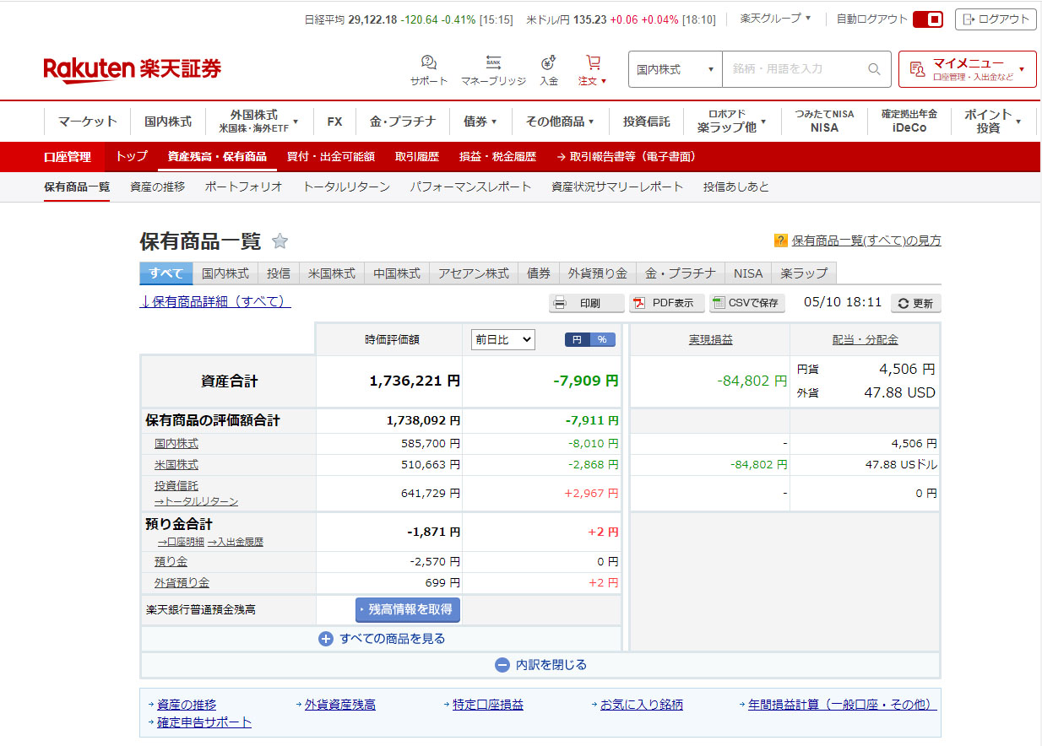Screen dimensions: 1042x746
Task: Collapse breakdown with 内訳を閉じる
Action: pyautogui.click(x=540, y=665)
